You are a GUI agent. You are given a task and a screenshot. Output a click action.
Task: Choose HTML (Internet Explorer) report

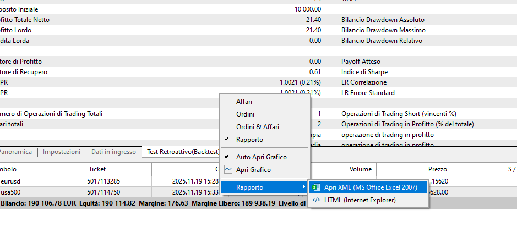click(x=360, y=200)
